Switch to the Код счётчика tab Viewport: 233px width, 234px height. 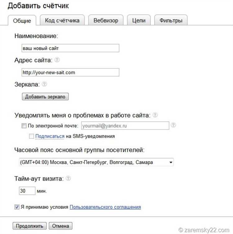pos(62,21)
